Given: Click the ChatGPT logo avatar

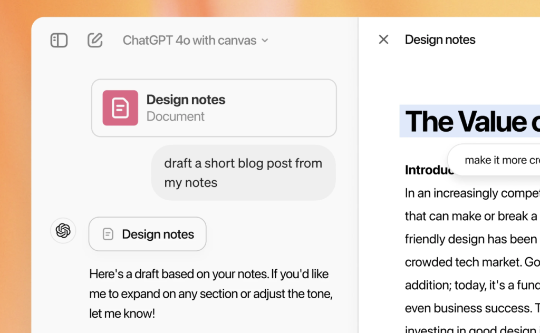Looking at the screenshot, I should 63,230.
